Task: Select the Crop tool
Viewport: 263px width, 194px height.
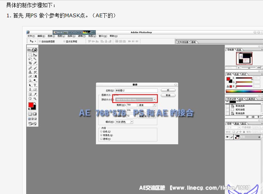Action: pos(30,63)
